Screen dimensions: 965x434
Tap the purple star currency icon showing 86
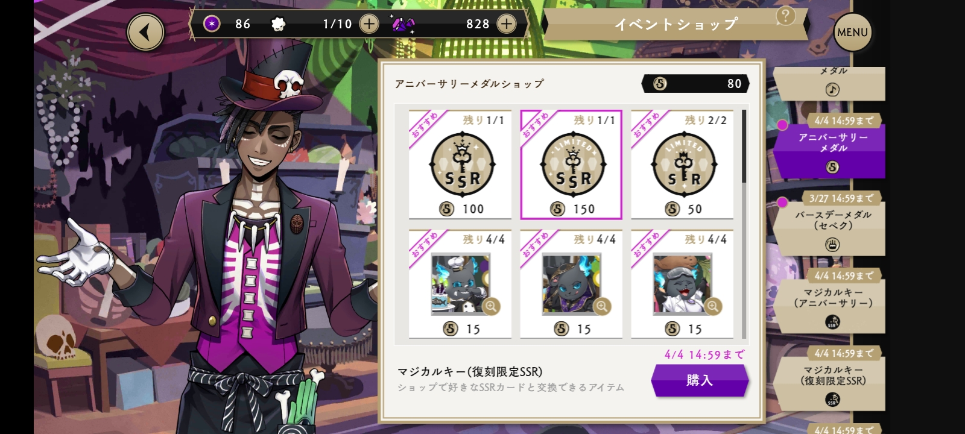(x=211, y=24)
